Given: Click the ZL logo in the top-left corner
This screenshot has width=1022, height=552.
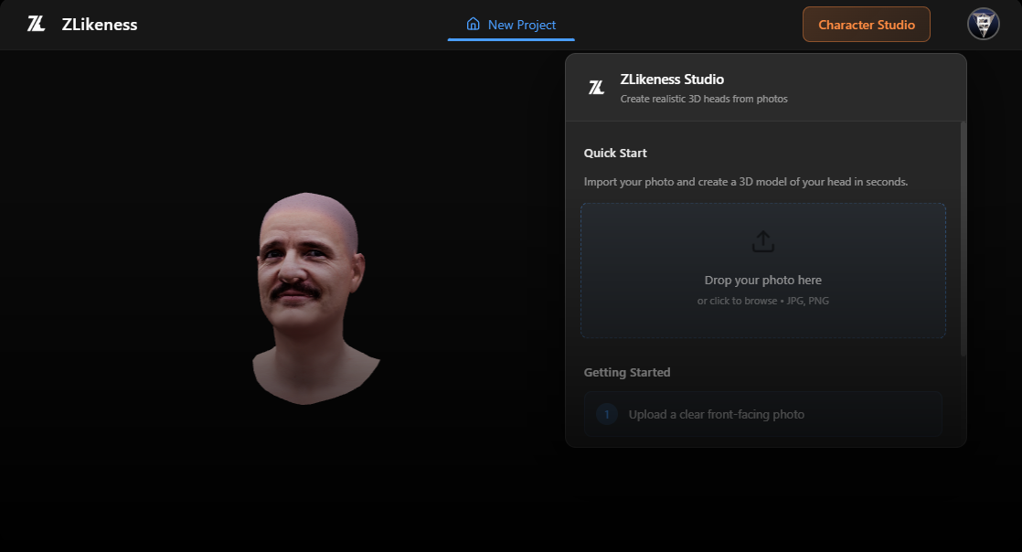Looking at the screenshot, I should pyautogui.click(x=36, y=25).
